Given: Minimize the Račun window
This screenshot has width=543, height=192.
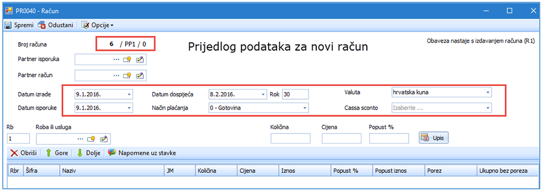Looking at the screenshot, I should click(x=486, y=11).
